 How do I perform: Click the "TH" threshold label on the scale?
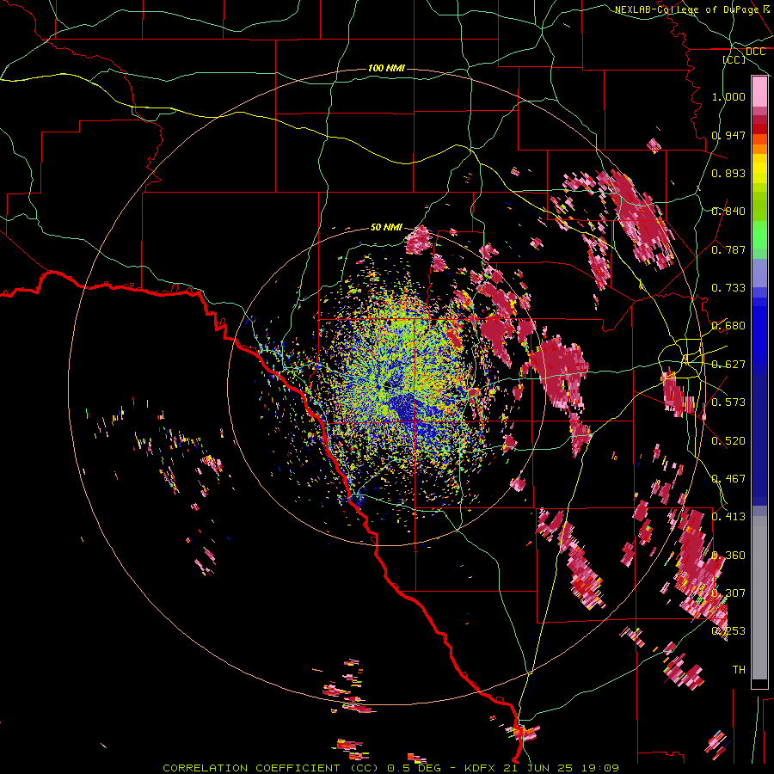pos(739,670)
